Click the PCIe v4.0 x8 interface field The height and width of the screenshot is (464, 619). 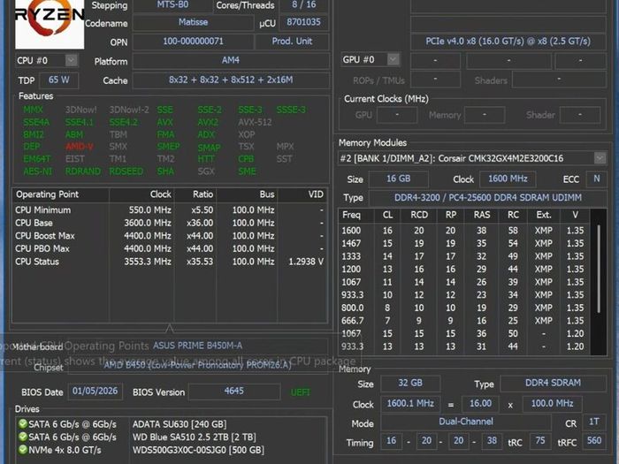pos(508,42)
